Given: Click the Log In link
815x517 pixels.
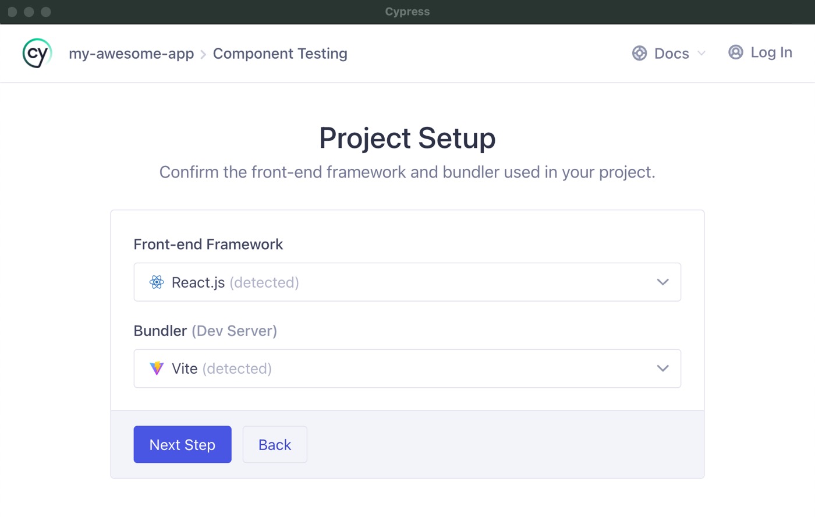Looking at the screenshot, I should pos(773,52).
